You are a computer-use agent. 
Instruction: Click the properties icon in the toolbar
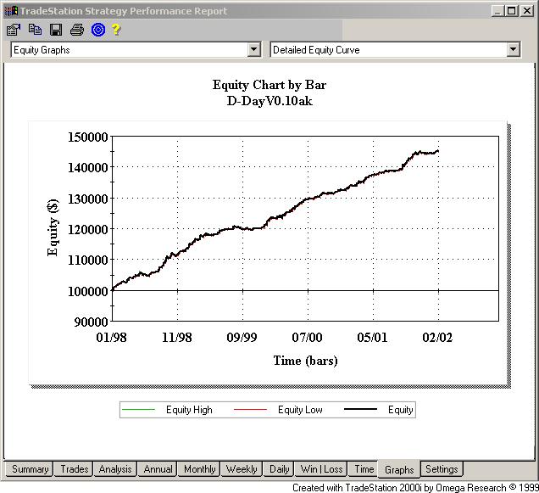(x=13, y=30)
